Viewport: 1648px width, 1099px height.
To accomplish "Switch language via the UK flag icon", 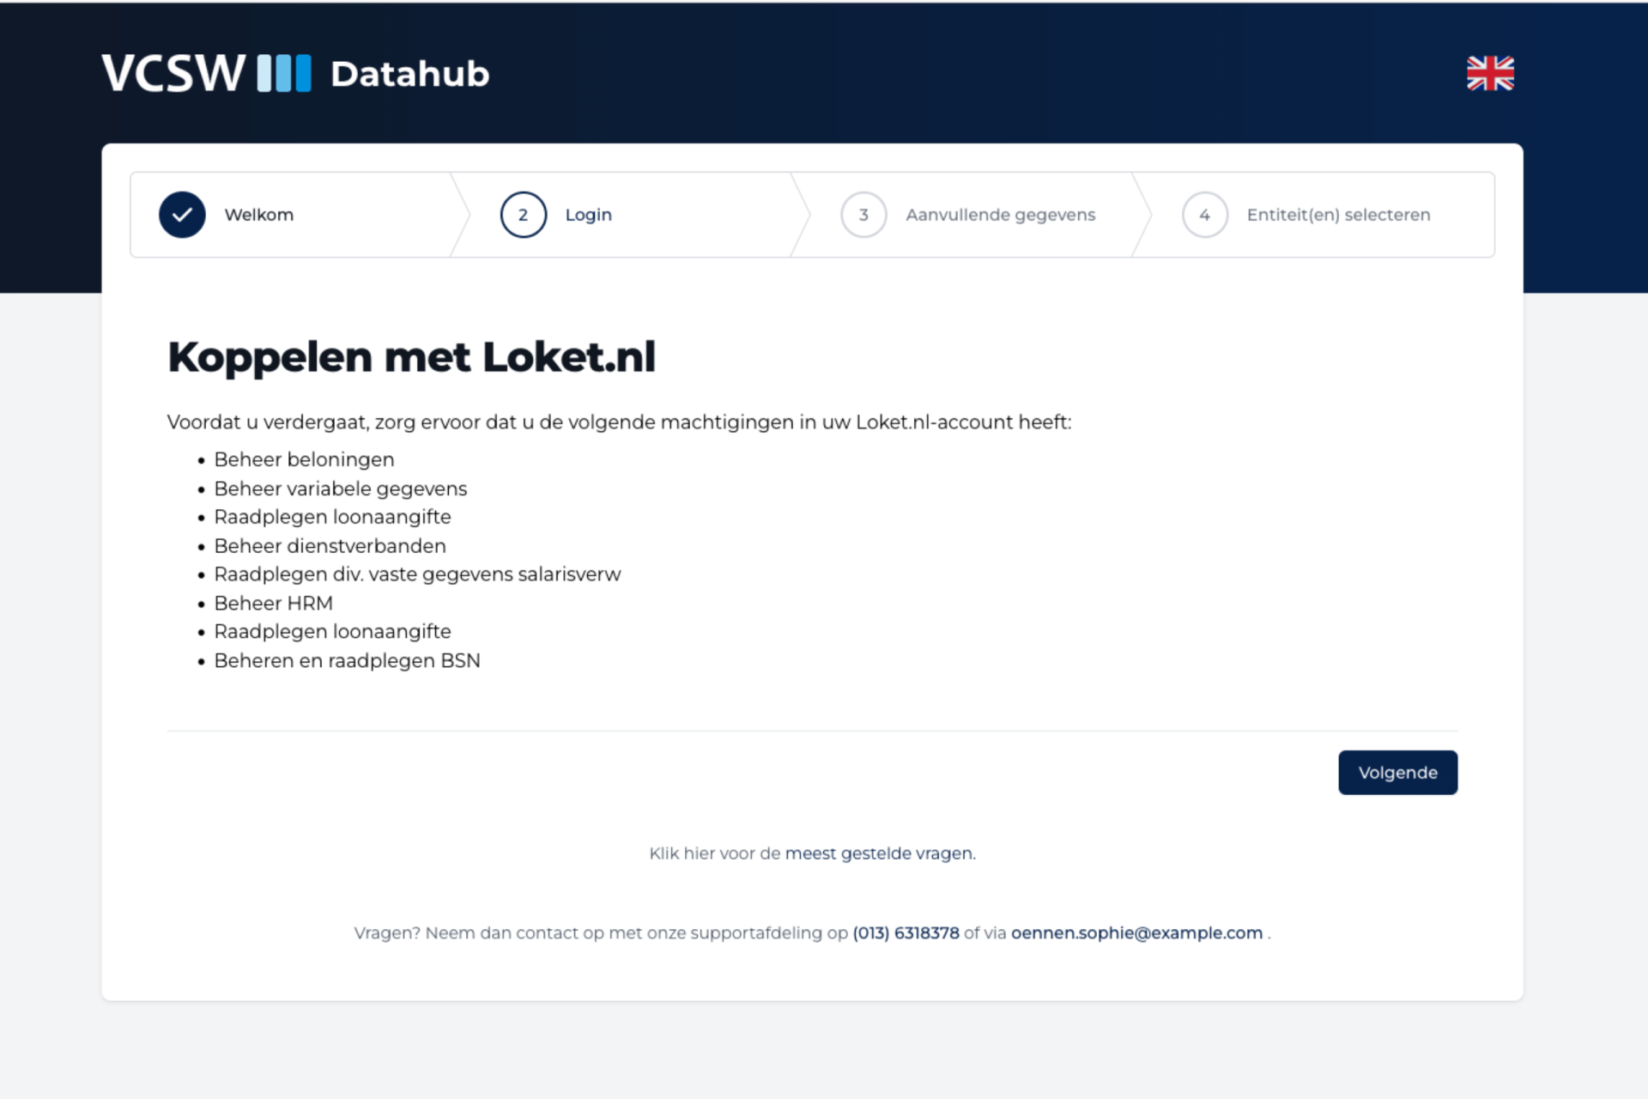I will click(x=1490, y=73).
